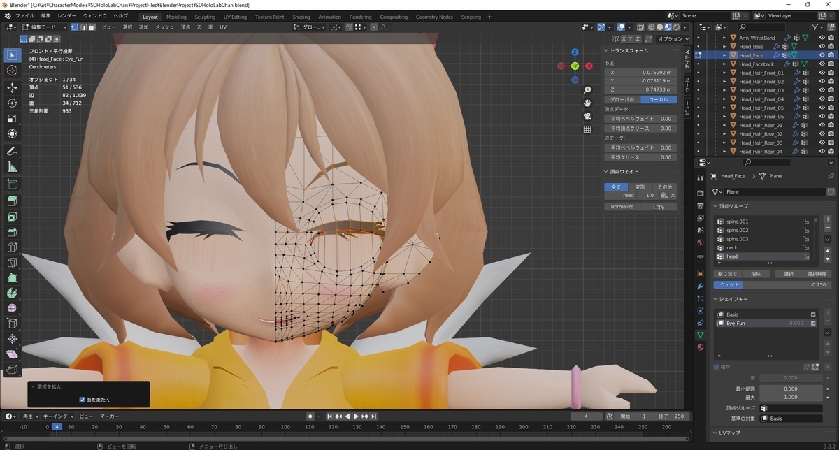Open the Options dropdown in viewport header

(x=673, y=38)
